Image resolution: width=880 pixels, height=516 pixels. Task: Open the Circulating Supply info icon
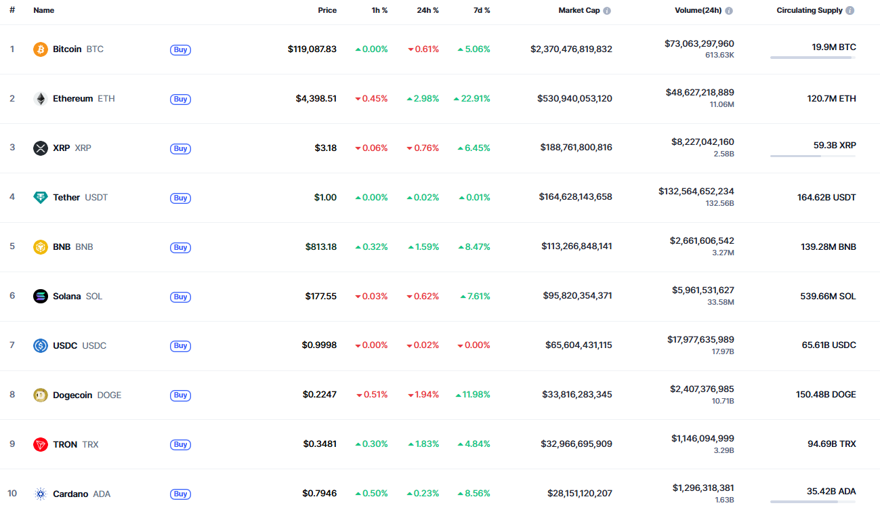pyautogui.click(x=850, y=11)
